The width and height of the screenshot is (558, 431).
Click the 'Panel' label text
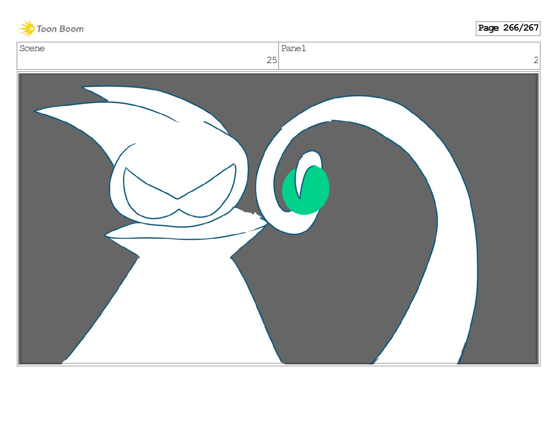point(294,49)
